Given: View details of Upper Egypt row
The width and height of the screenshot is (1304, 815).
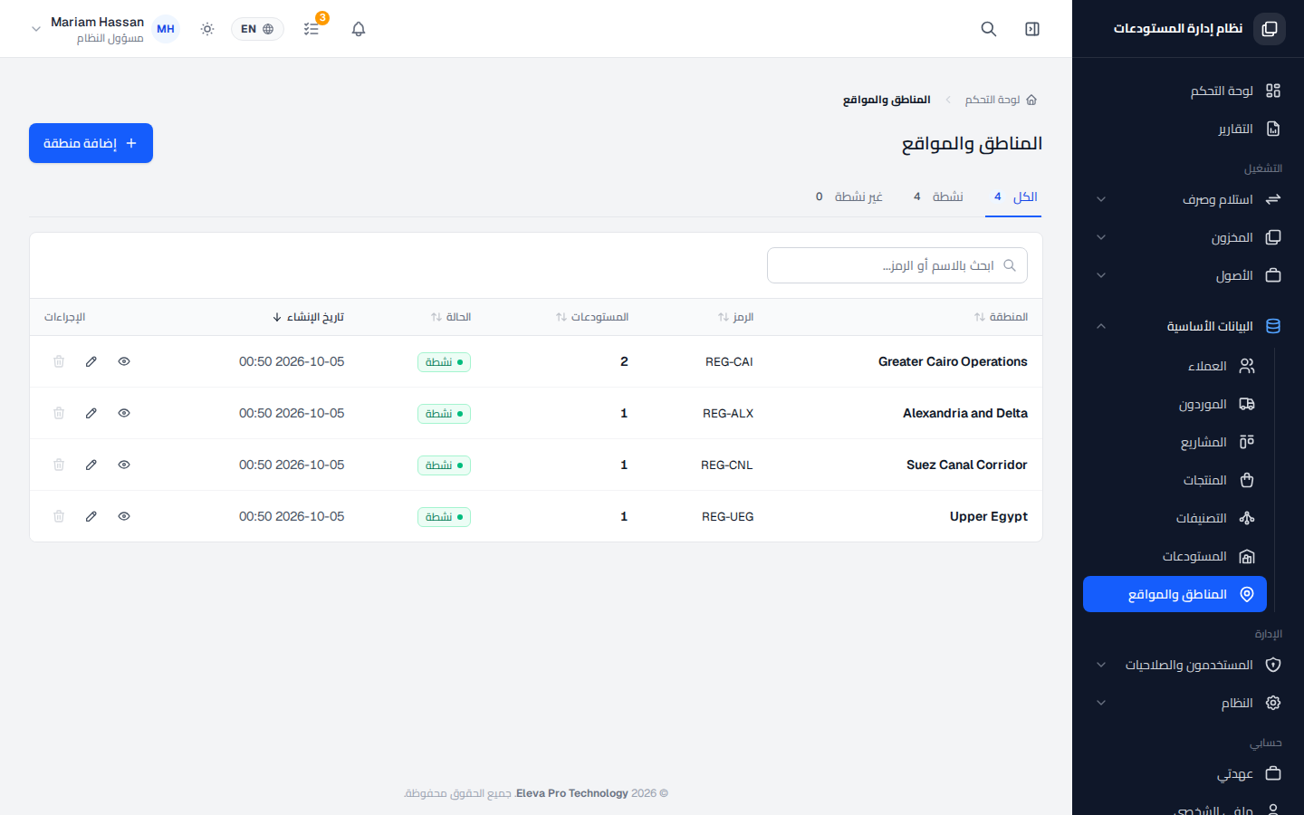Looking at the screenshot, I should 124,516.
